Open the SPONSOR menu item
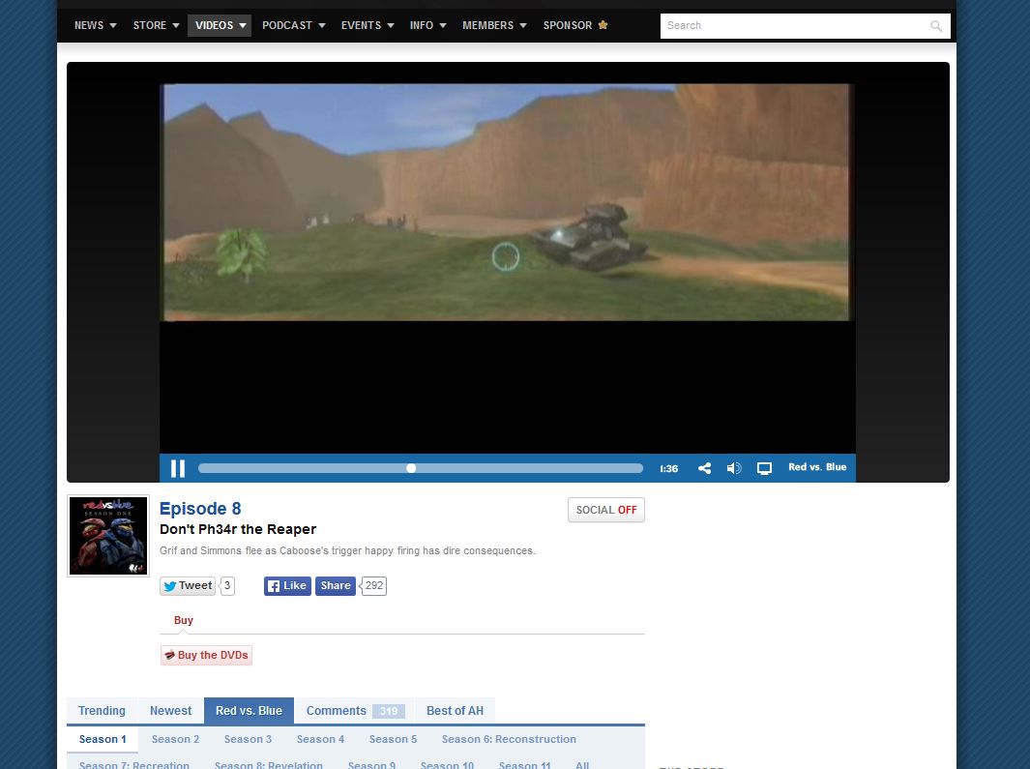 click(x=574, y=25)
